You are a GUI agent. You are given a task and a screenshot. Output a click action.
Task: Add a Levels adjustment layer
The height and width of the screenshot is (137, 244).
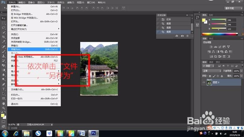215,47
